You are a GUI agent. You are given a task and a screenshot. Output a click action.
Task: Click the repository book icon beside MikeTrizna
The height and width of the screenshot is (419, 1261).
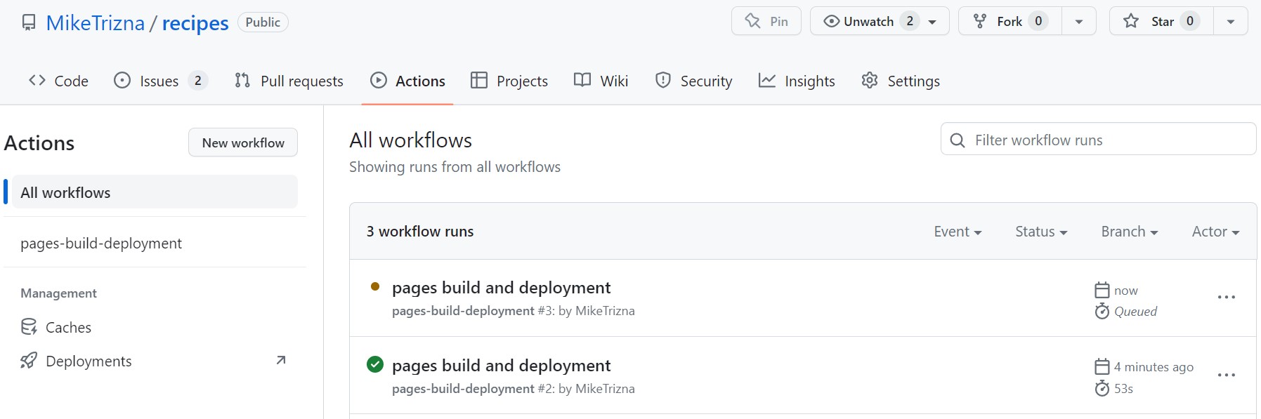(x=29, y=22)
